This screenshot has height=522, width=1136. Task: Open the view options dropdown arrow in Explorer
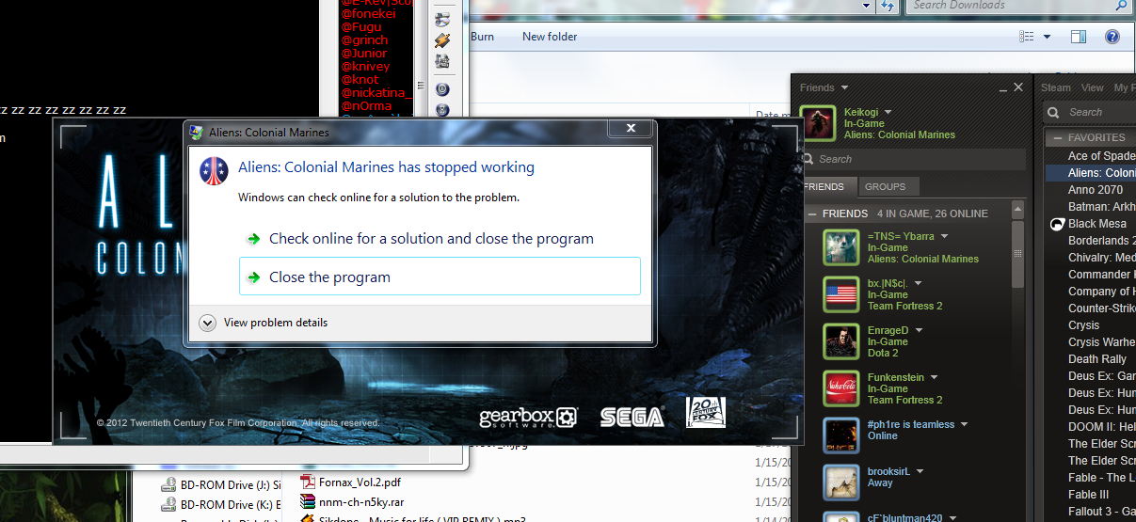[1047, 37]
